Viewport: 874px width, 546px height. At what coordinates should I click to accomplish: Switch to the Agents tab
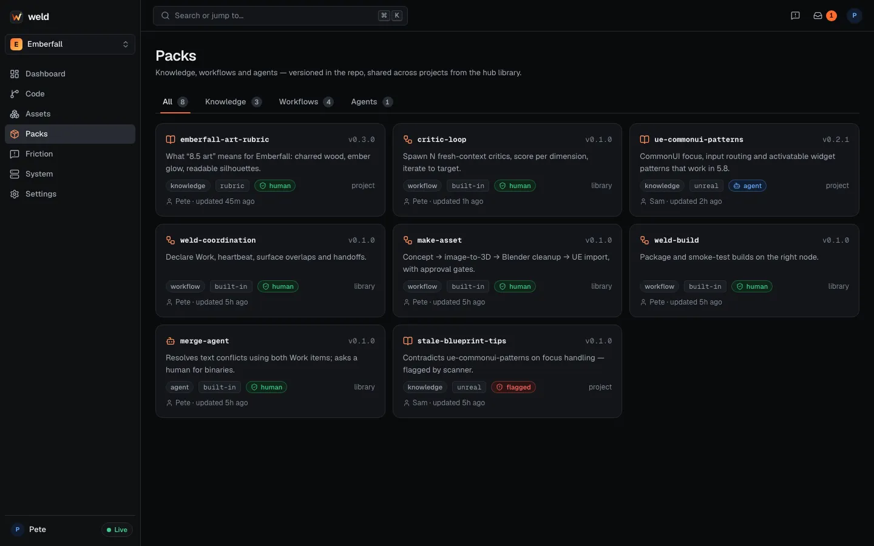click(371, 102)
